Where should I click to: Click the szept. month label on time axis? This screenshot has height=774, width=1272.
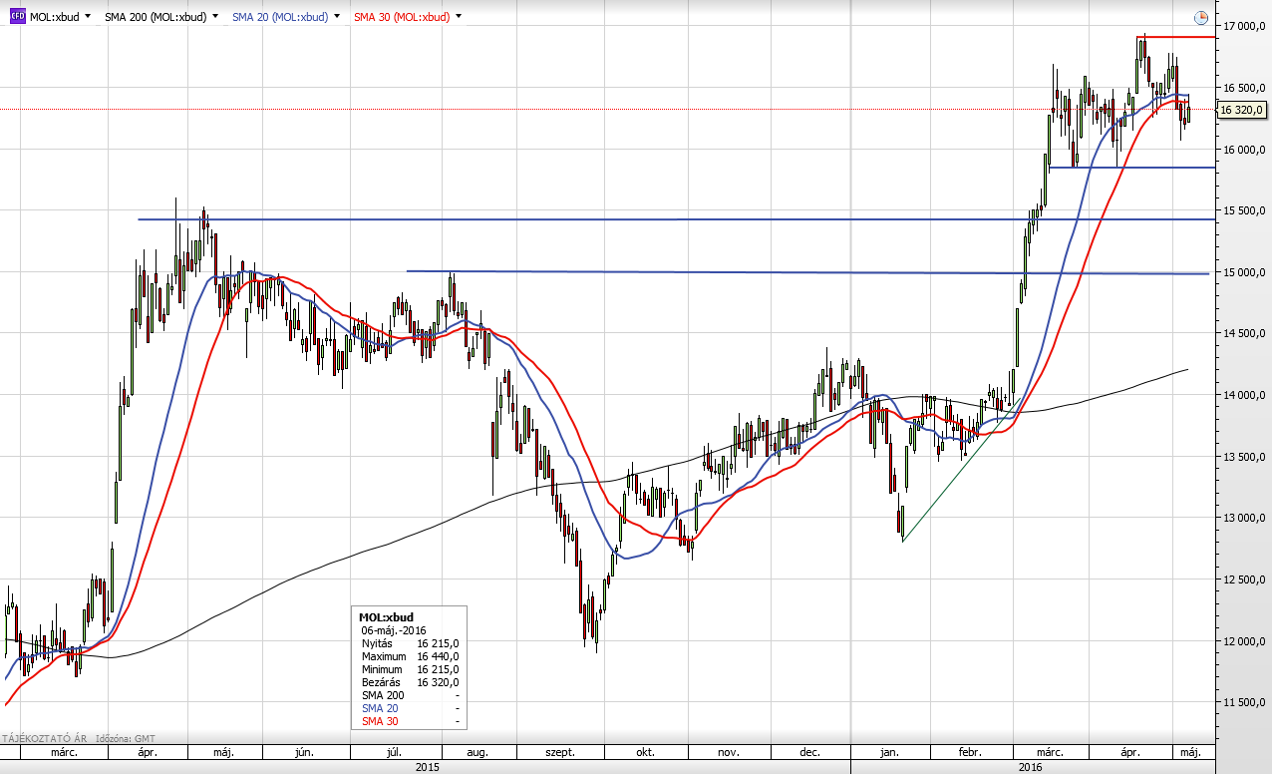click(x=560, y=752)
